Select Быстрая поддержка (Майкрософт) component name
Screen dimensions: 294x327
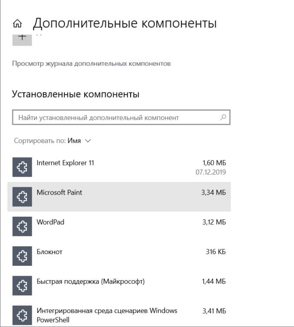[90, 281]
